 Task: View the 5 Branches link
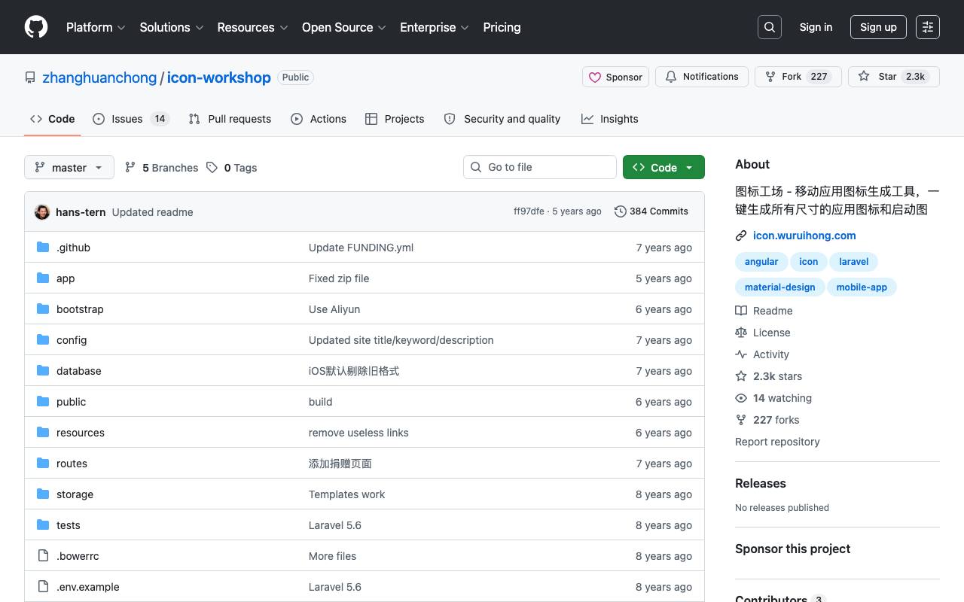[161, 168]
